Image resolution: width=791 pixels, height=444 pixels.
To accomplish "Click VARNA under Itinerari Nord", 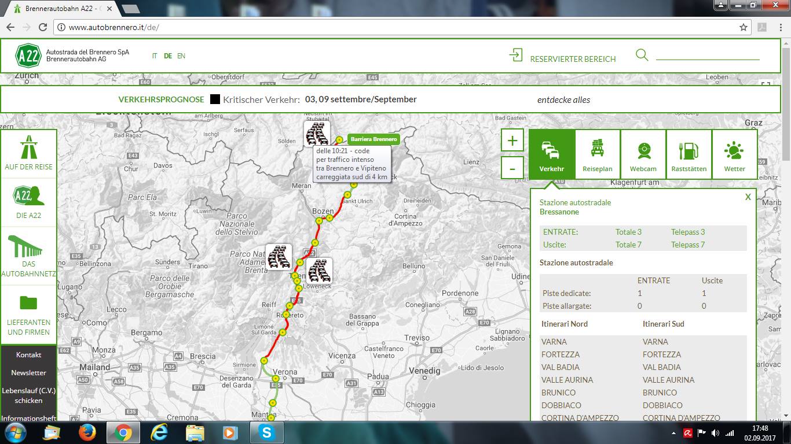I will point(554,342).
